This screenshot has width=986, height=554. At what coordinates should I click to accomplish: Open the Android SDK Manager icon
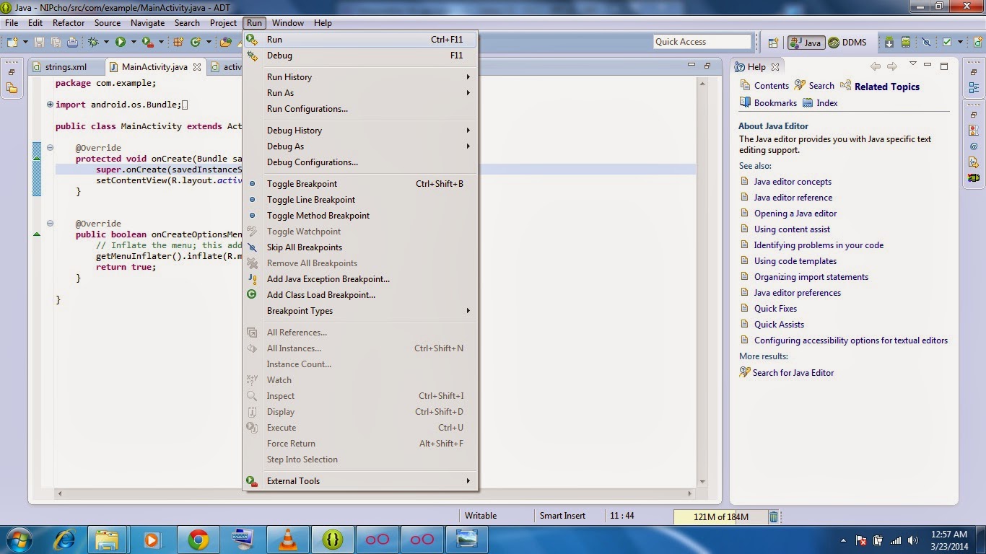click(x=889, y=42)
